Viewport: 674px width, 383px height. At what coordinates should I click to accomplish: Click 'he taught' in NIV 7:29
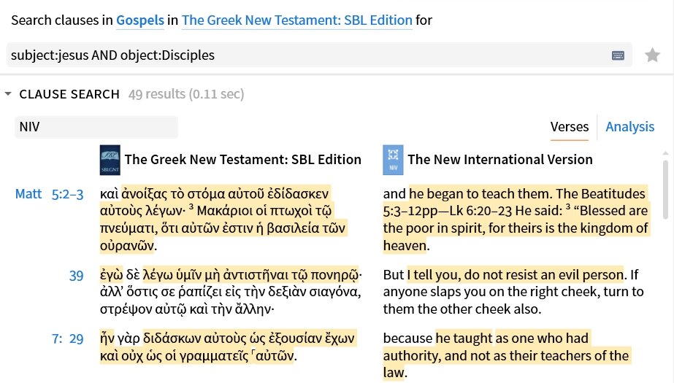pyautogui.click(x=464, y=338)
